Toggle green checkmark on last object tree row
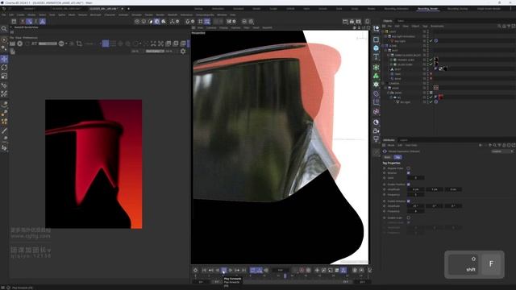Image resolution: width=516 pixels, height=290 pixels. (x=431, y=102)
